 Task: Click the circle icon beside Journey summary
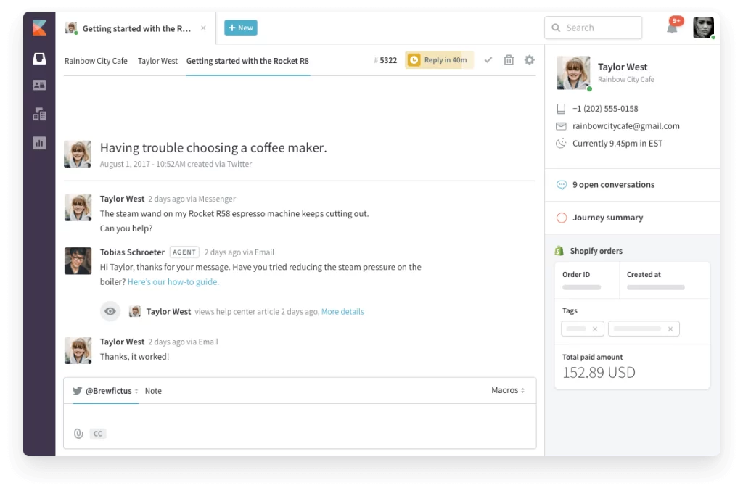(x=562, y=218)
